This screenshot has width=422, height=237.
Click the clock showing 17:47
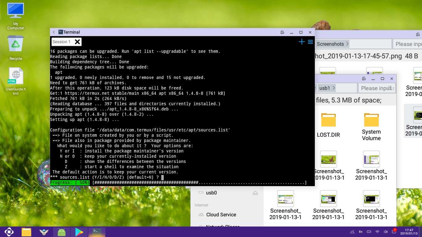[x=409, y=232]
